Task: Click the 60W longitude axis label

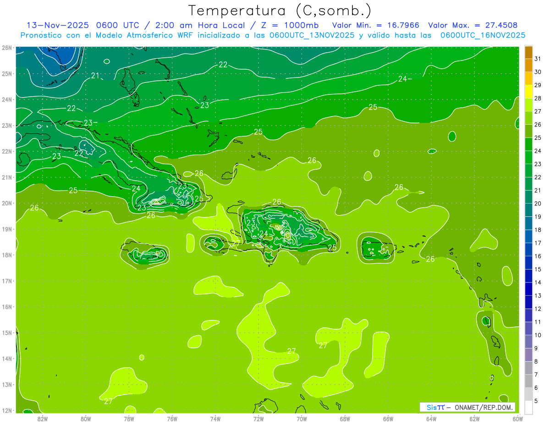Action: pyautogui.click(x=517, y=419)
